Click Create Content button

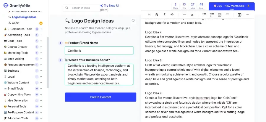pos(100,97)
